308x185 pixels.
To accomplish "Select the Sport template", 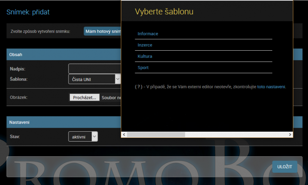I will [143, 68].
